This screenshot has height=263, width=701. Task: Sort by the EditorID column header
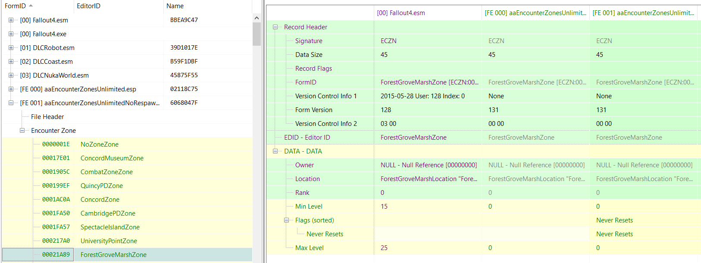coord(119,6)
